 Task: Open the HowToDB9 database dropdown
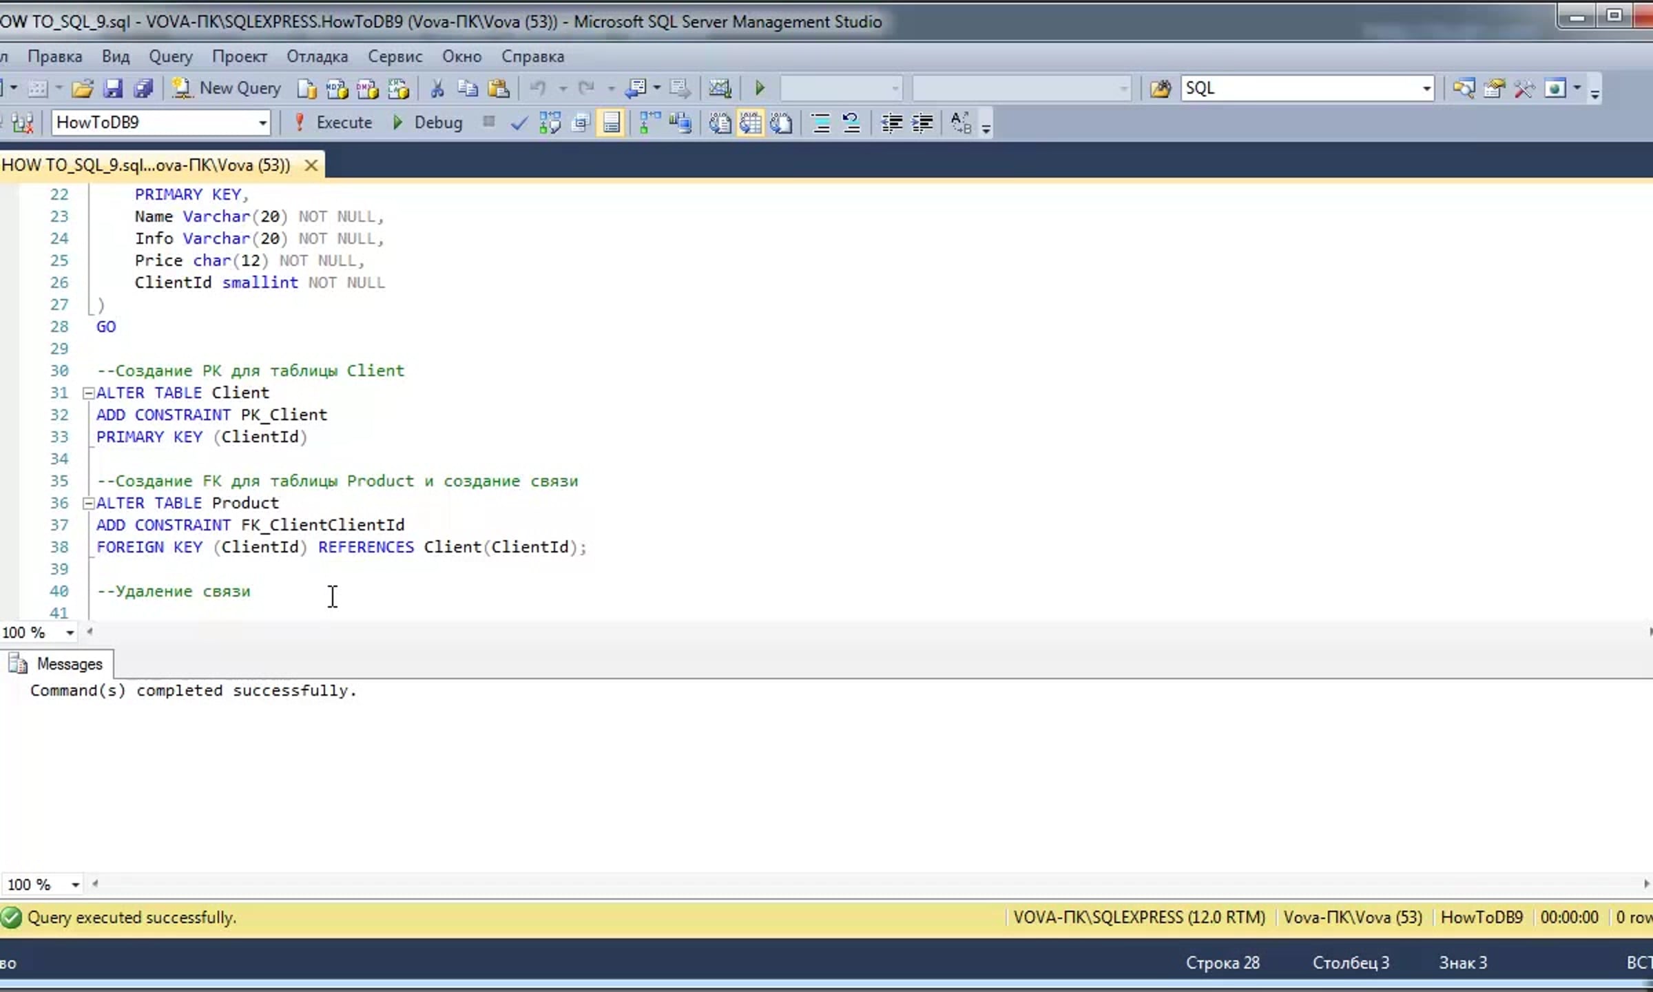coord(262,123)
